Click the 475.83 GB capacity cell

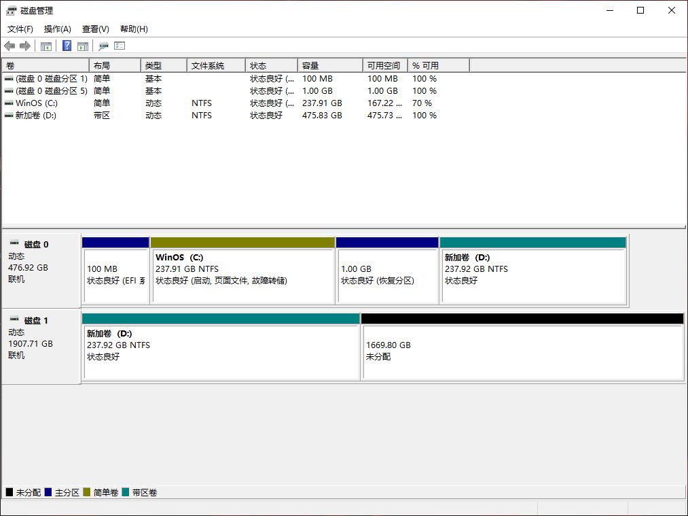click(322, 116)
